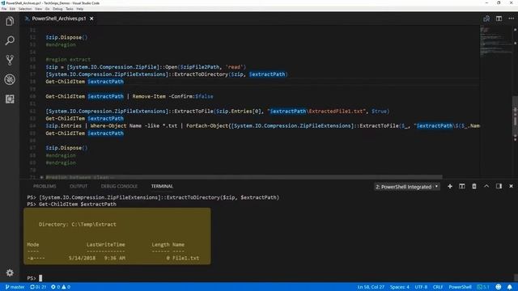
Task: Click the PowerShell version 5.1 indicator
Action: pyautogui.click(x=484, y=287)
